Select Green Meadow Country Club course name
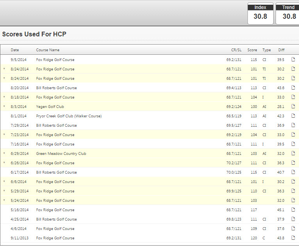Screen dimensions: 299x246 click(x=61, y=154)
